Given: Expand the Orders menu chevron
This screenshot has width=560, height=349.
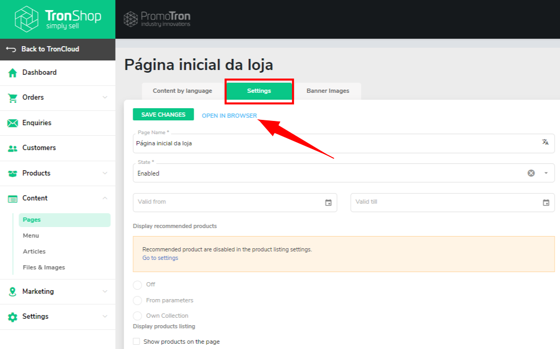Looking at the screenshot, I should click(x=105, y=98).
